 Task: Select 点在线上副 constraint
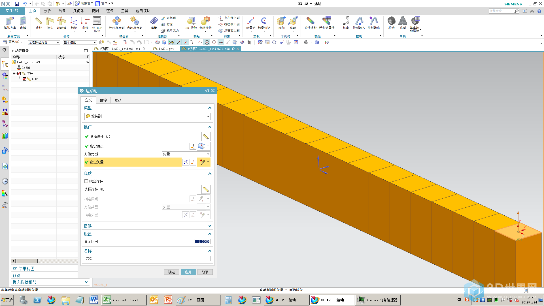pos(229,18)
